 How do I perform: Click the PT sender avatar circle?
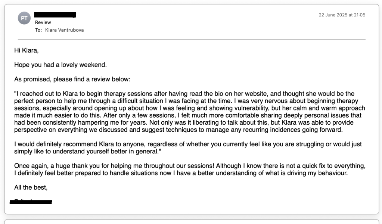pos(24,18)
